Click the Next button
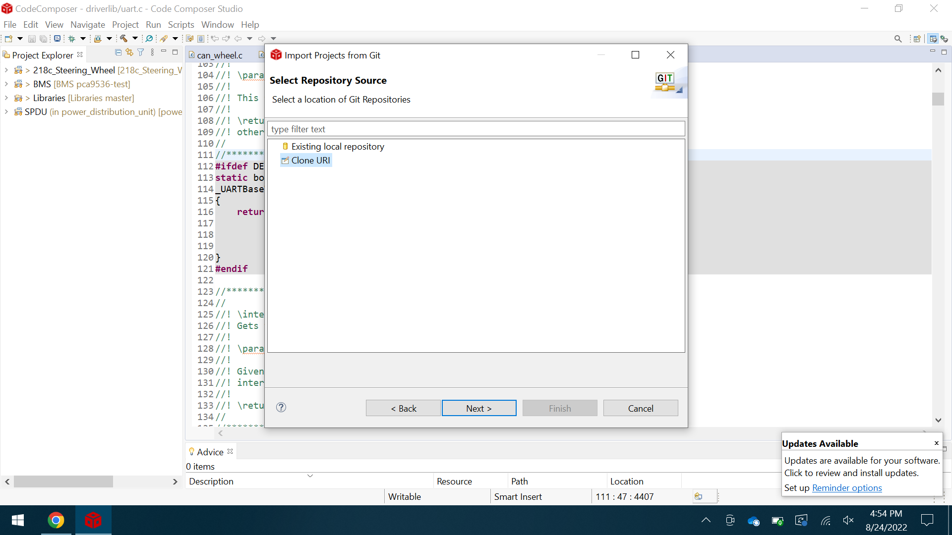Screen dimensions: 952x535 [478, 408]
